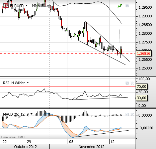Open the MMA 50 indicator dropdown
The width and height of the screenshot is (156, 149).
coord(48,5)
